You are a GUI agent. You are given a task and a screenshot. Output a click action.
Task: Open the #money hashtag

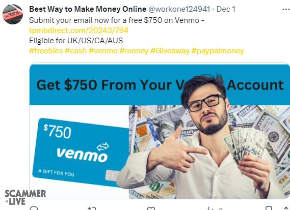coord(134,51)
